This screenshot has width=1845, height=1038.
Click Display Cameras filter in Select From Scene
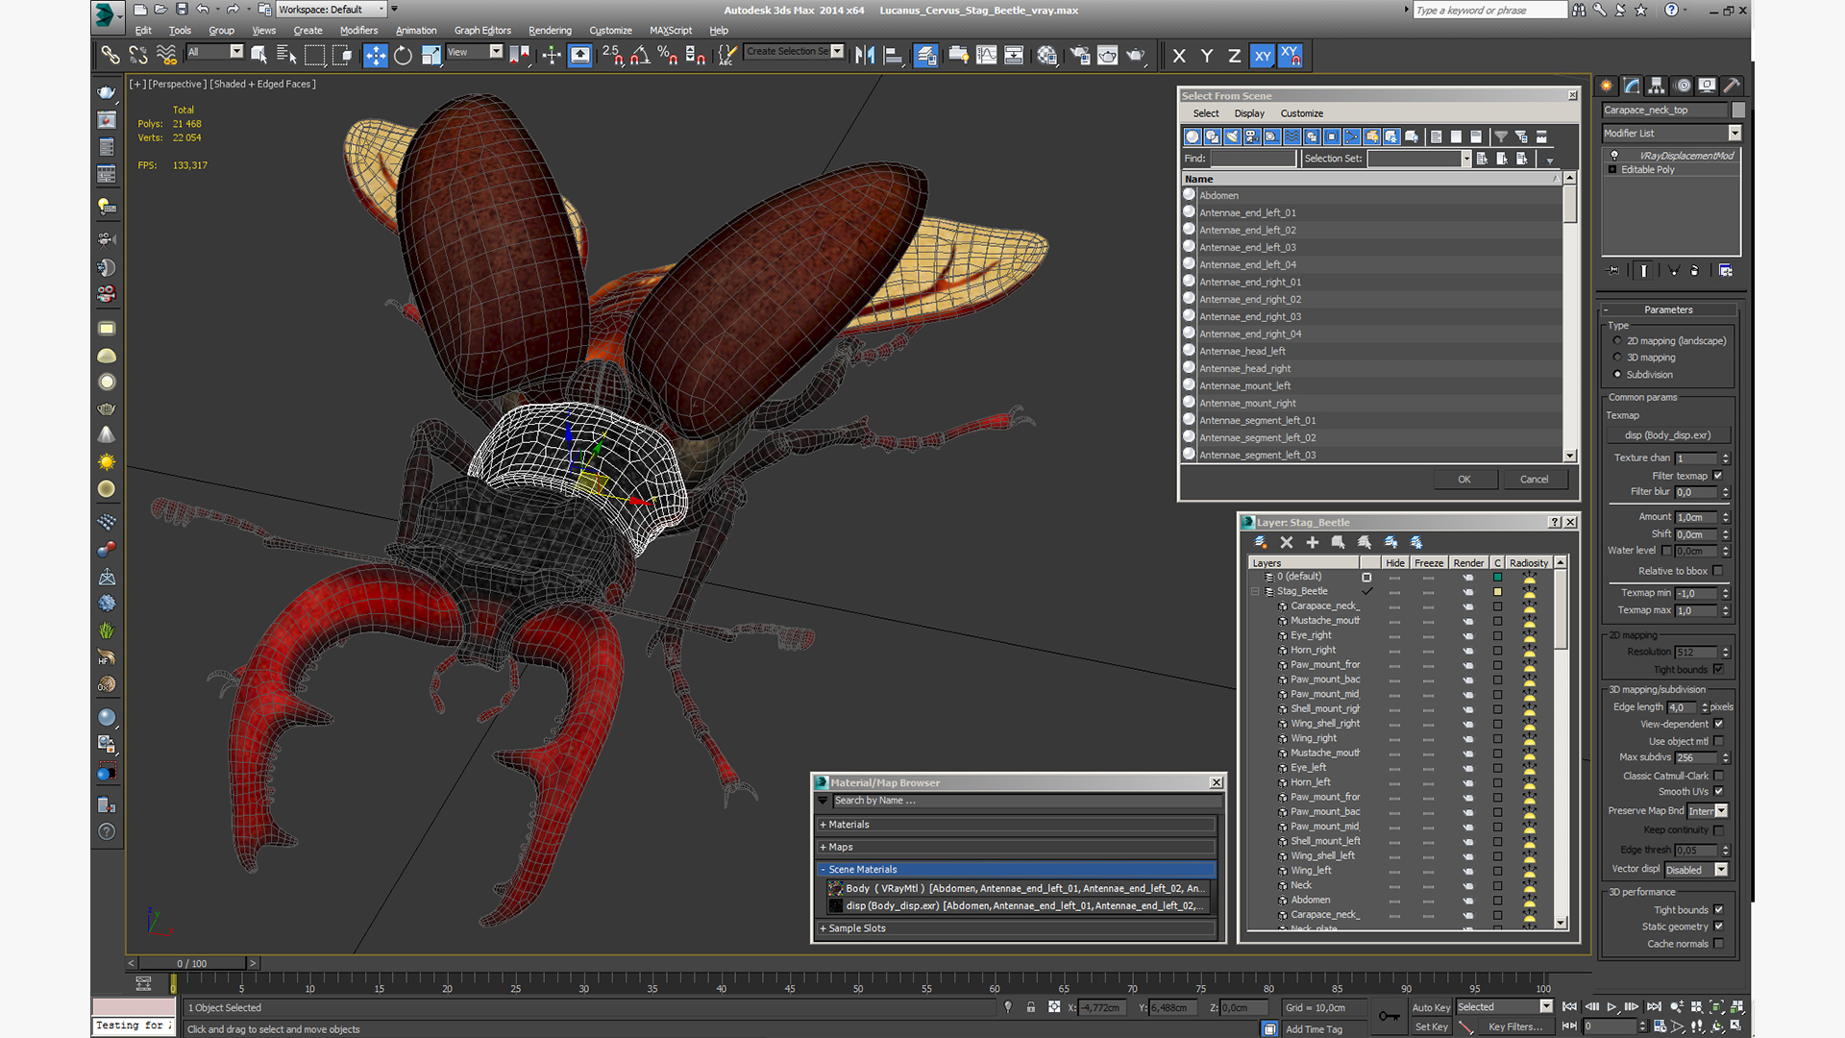1252,136
